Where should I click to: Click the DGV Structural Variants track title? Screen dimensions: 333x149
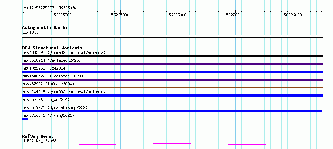pos(52,48)
